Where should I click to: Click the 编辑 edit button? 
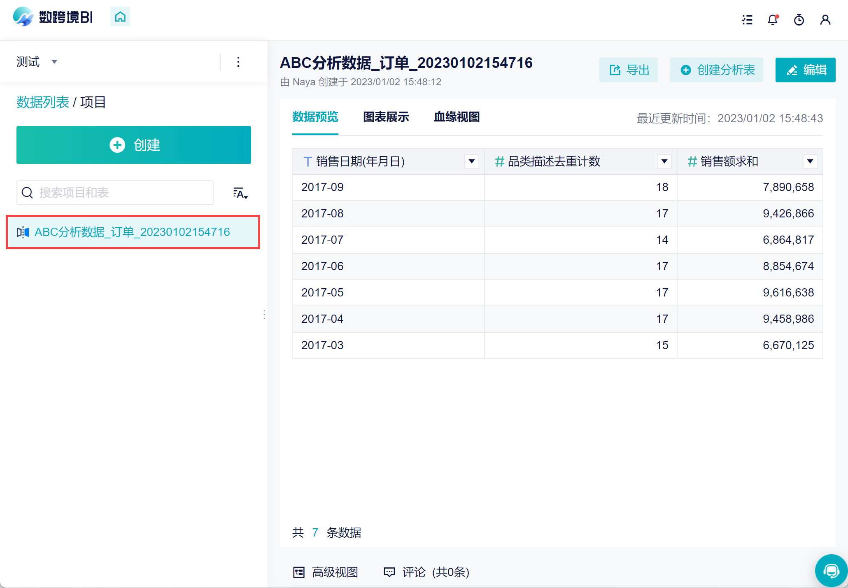pos(805,70)
